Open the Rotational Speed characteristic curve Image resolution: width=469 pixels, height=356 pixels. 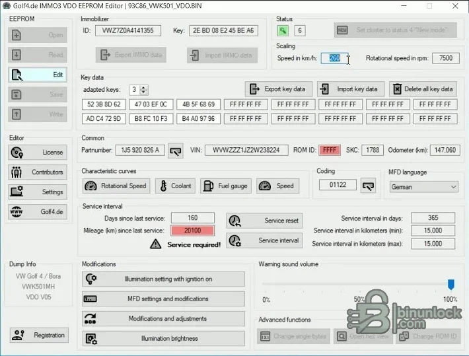click(x=116, y=186)
